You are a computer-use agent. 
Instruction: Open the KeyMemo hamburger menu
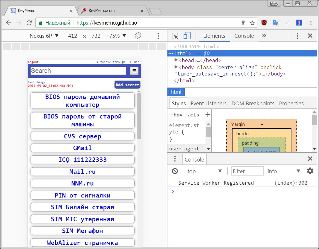click(134, 71)
